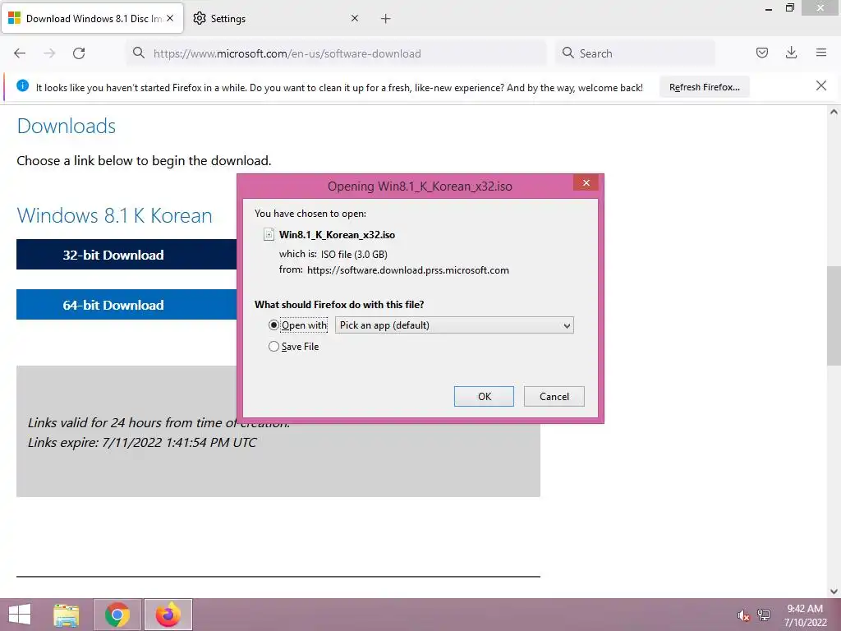Click the Win8.1_K_Korean_x32.iso filename
The width and height of the screenshot is (841, 631).
(x=337, y=234)
